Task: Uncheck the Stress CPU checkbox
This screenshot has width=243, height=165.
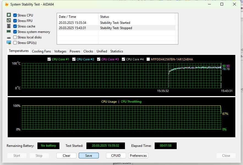Action: (15, 15)
